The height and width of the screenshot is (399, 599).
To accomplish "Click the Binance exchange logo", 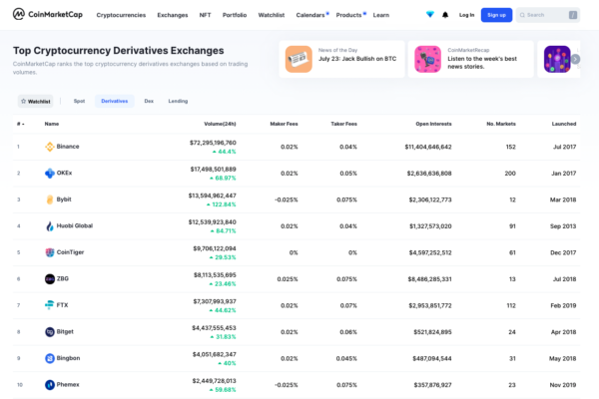I will [50, 147].
